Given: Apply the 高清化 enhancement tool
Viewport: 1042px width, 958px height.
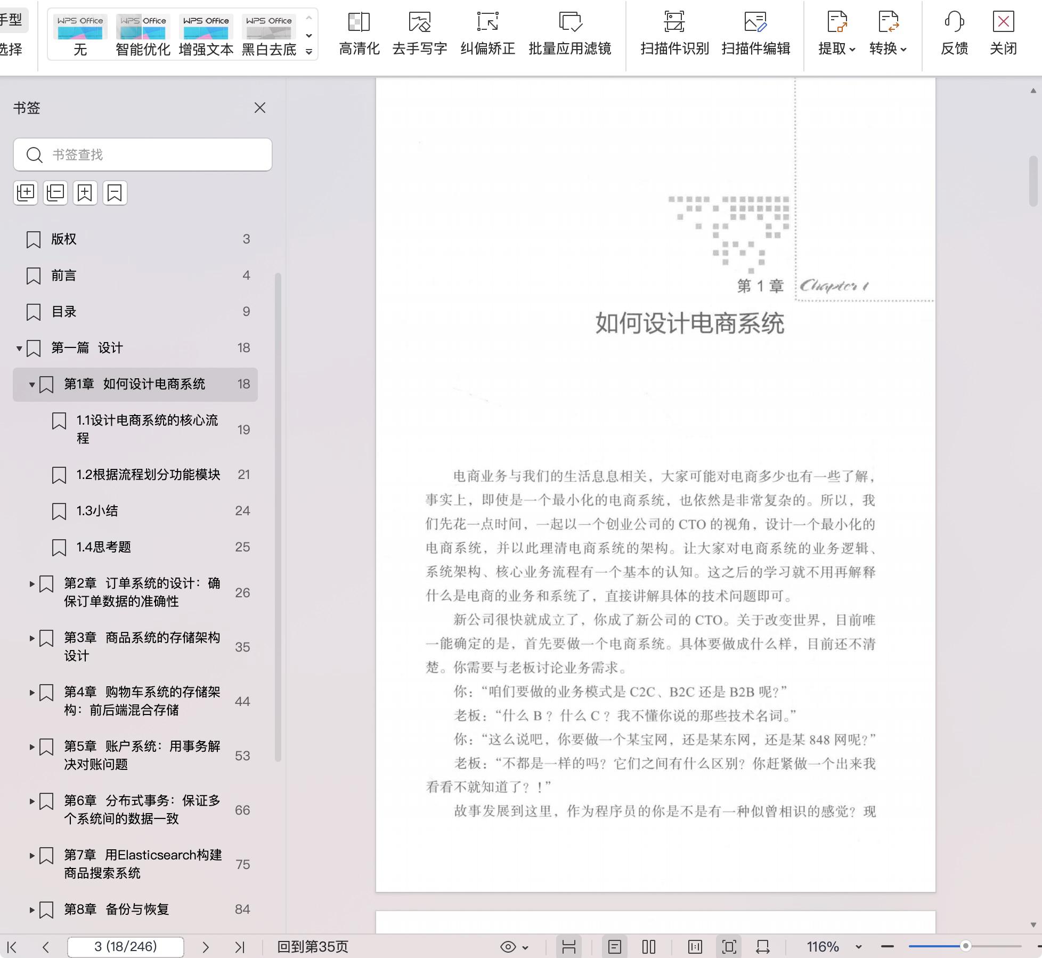Looking at the screenshot, I should tap(359, 34).
